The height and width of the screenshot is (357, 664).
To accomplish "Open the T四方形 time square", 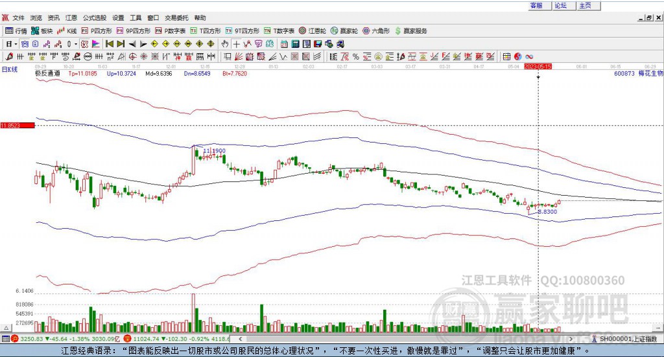I will point(206,31).
